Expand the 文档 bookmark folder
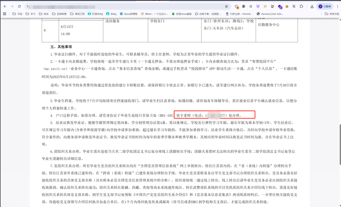 point(17,14)
